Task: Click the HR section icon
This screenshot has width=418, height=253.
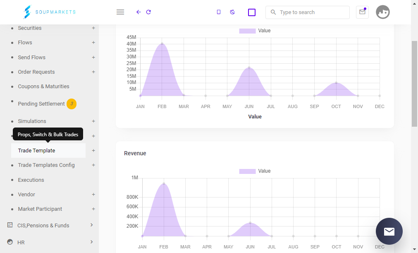Action: click(x=10, y=242)
